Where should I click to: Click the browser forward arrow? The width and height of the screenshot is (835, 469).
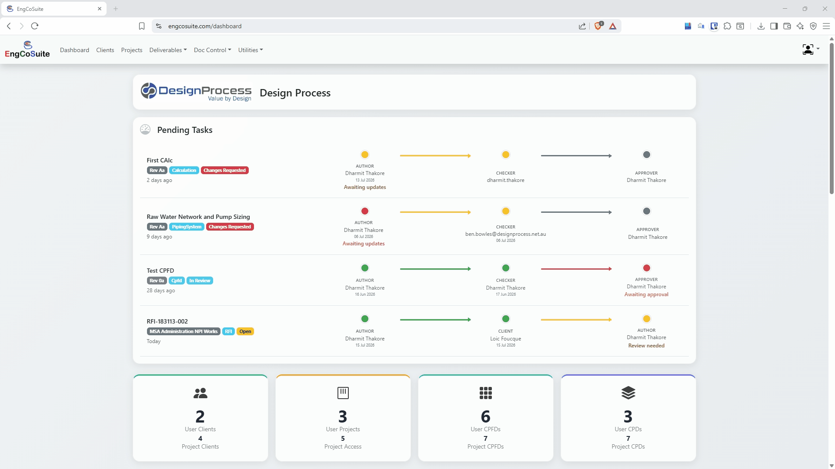point(21,26)
